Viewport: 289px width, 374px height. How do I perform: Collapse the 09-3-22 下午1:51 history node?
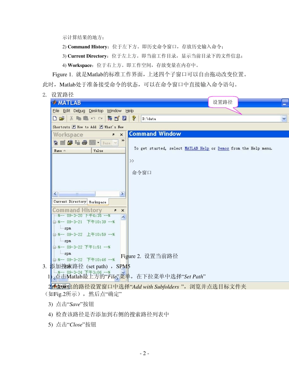(x=54, y=247)
